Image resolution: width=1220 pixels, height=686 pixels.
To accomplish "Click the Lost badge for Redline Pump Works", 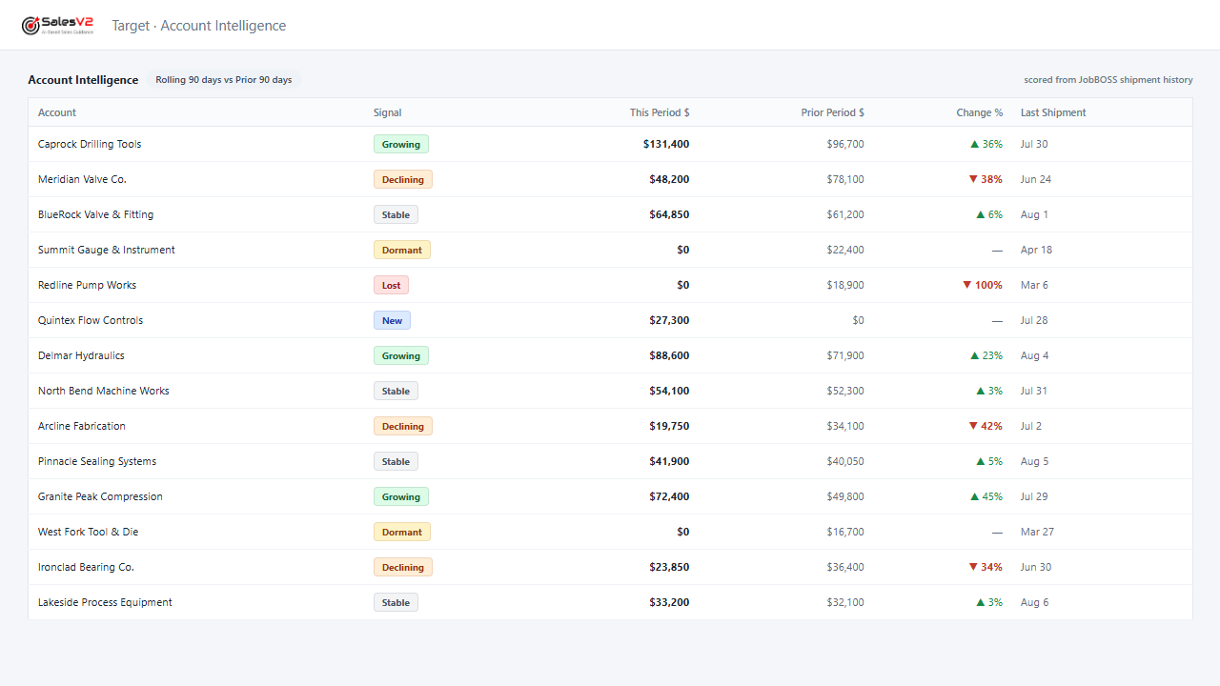I will [391, 285].
